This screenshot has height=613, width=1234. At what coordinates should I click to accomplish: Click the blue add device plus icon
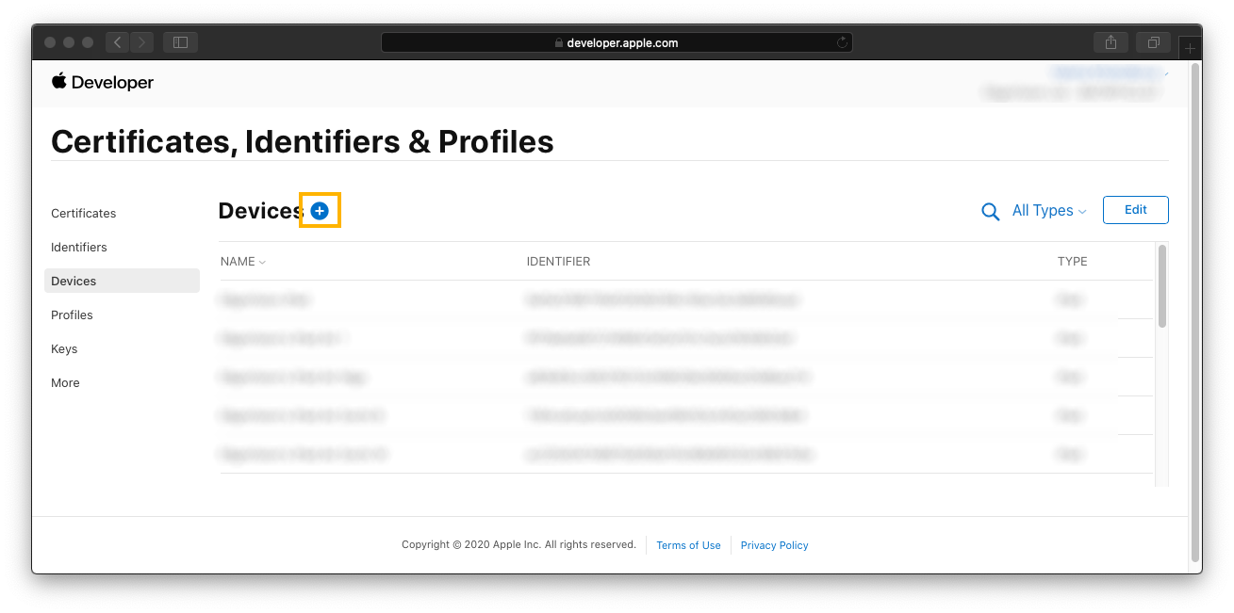click(x=320, y=212)
